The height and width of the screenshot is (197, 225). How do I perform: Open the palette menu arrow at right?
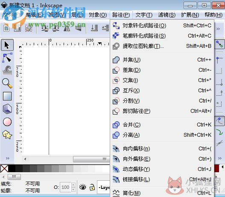(x=222, y=167)
